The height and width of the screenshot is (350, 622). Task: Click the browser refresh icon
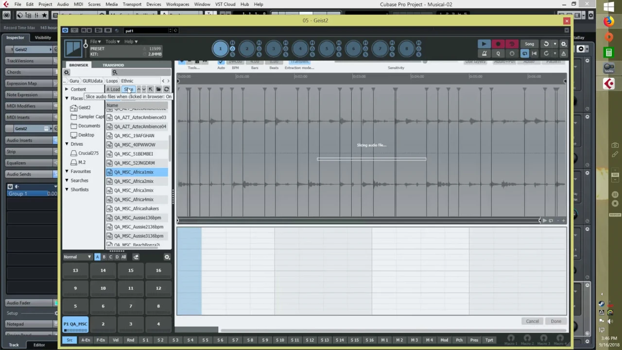pyautogui.click(x=166, y=89)
